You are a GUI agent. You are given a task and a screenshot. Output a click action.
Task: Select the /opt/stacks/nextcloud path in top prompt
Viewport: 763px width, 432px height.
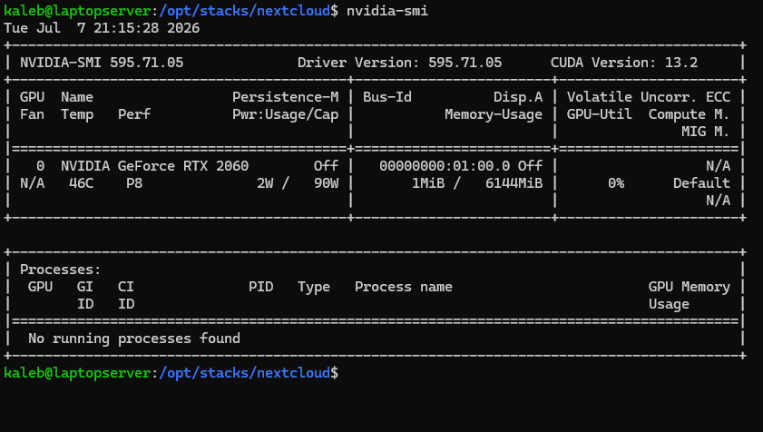pyautogui.click(x=245, y=11)
